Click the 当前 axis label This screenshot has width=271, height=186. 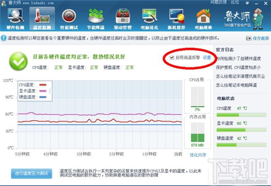[178, 154]
